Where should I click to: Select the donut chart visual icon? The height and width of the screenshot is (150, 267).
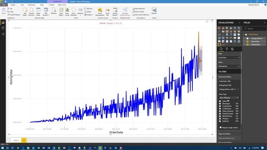point(231,35)
